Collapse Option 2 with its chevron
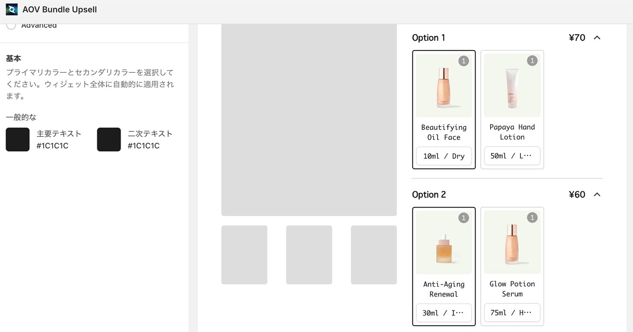 pos(597,195)
